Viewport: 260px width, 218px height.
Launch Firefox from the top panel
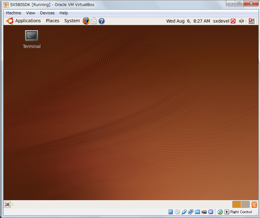click(x=86, y=21)
